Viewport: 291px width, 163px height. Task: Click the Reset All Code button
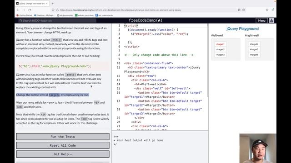[63, 145]
